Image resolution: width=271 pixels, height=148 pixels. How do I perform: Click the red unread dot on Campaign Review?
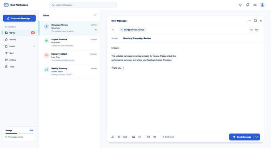[96, 30]
